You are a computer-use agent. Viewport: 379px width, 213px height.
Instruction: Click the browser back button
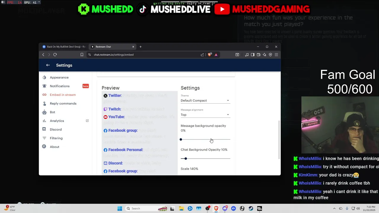(43, 55)
